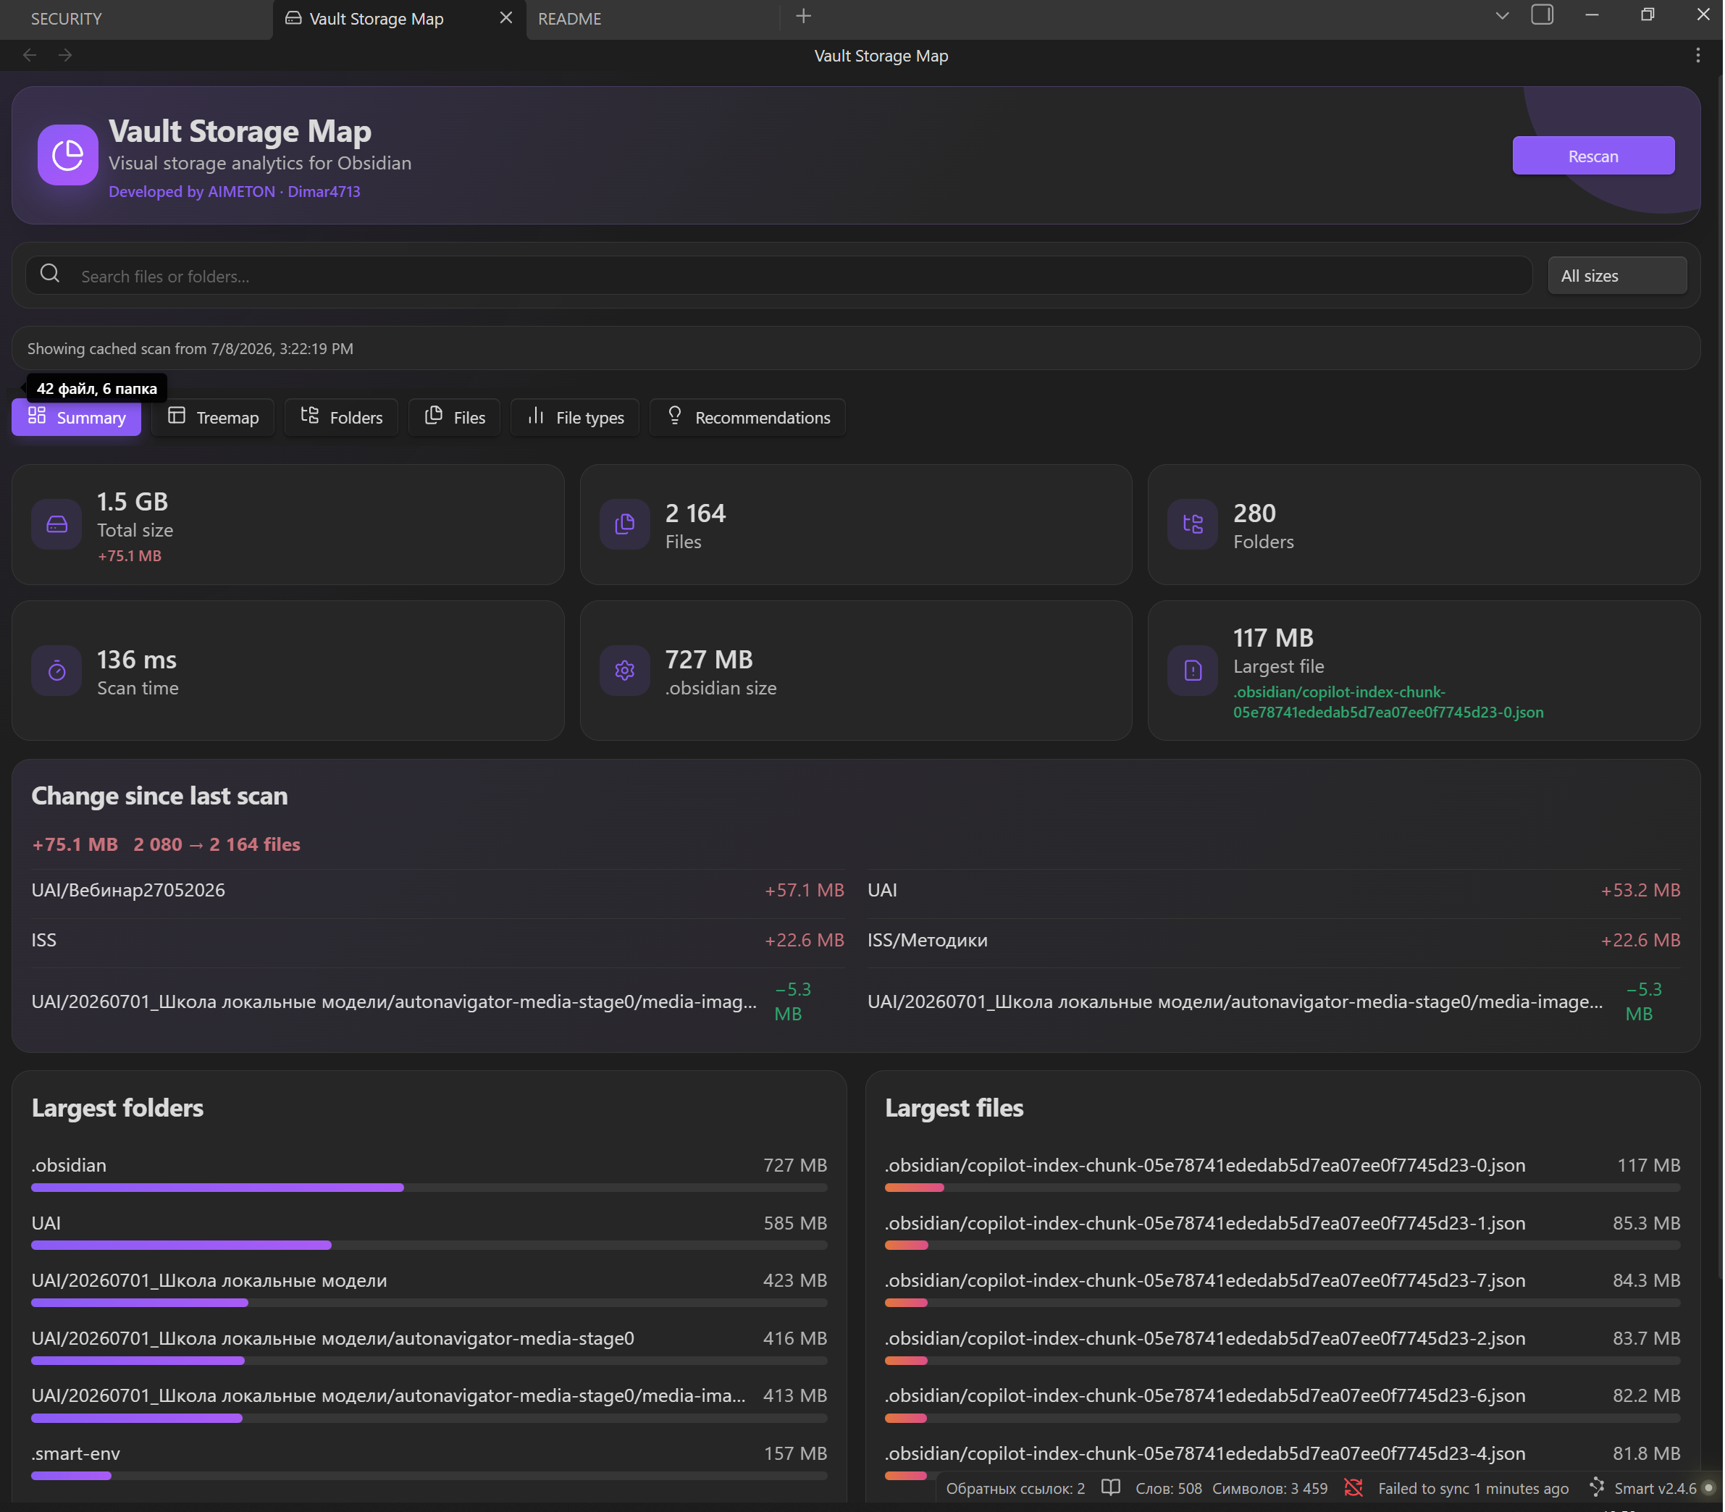This screenshot has height=1512, width=1725.
Task: Open the green largest file path link
Action: tap(1388, 702)
